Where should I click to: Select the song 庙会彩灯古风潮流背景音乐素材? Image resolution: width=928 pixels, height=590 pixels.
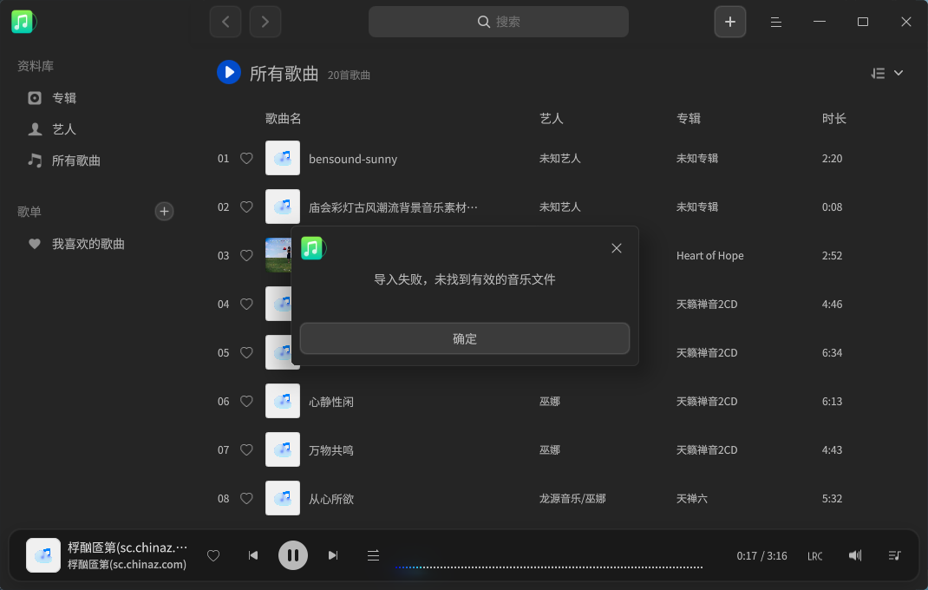point(393,207)
